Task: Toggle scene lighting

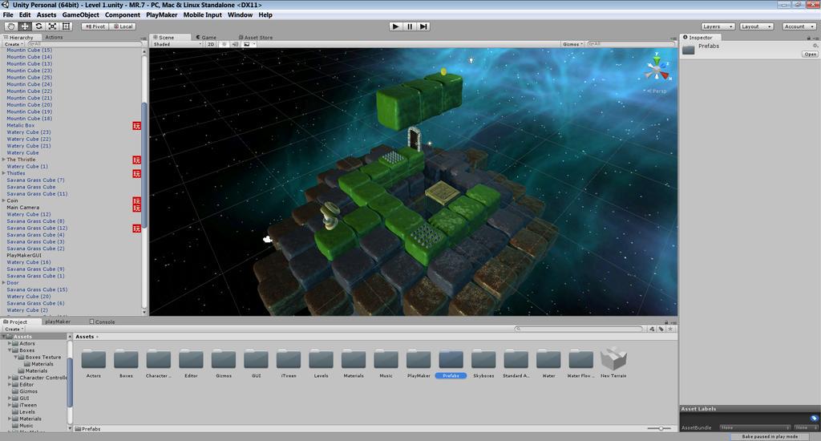Action: click(224, 44)
